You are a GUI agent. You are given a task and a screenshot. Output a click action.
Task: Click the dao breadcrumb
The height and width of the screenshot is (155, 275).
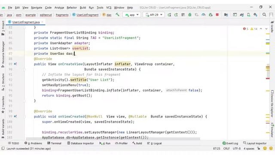pyautogui.click(x=107, y=15)
